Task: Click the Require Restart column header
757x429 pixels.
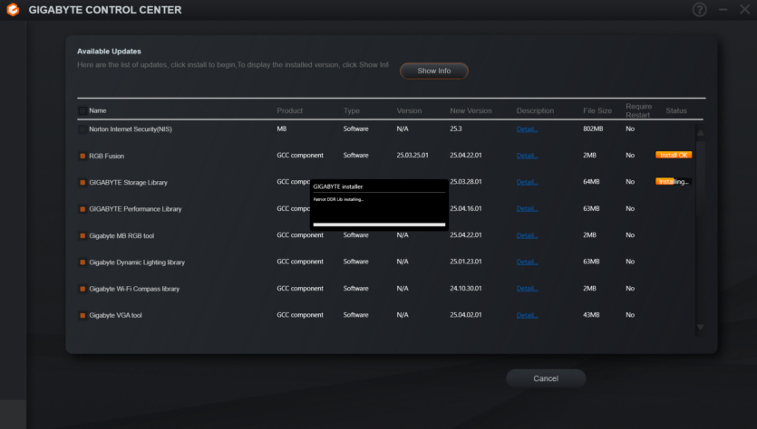Action: click(639, 110)
